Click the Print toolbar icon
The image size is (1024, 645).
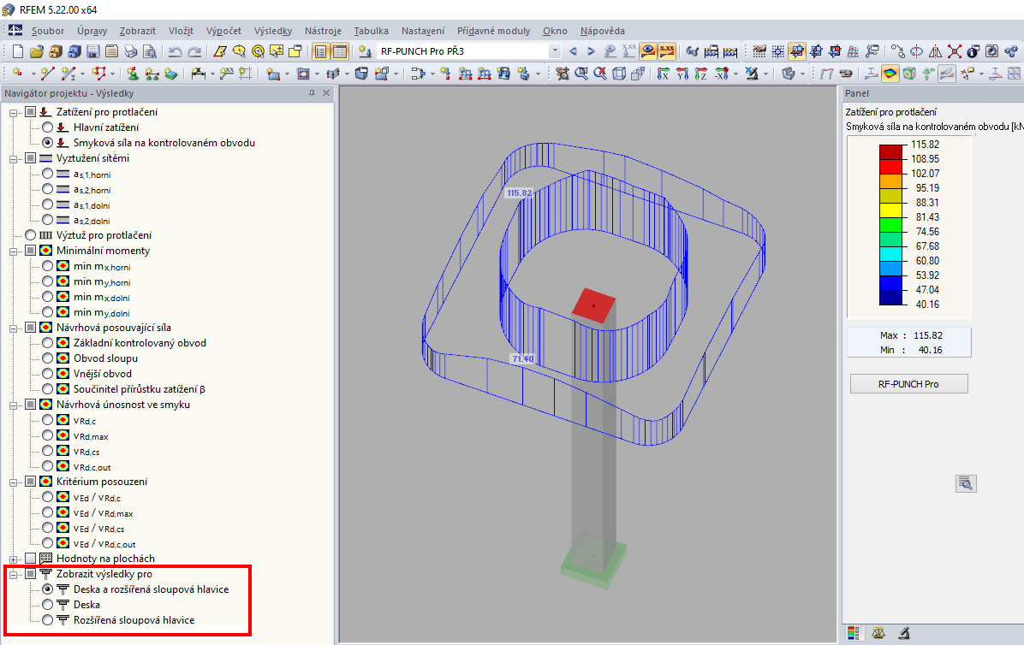click(131, 50)
